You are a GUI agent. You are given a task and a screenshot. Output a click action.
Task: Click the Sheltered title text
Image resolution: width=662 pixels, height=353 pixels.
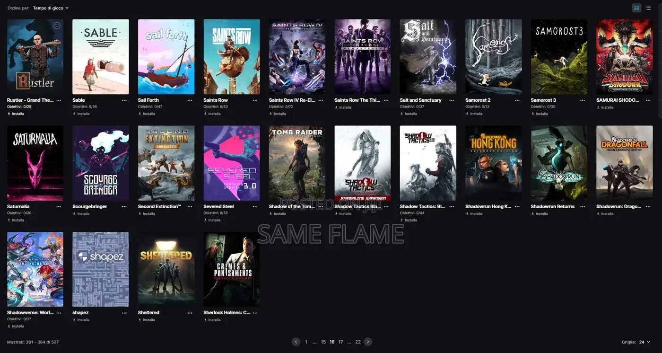(x=148, y=313)
